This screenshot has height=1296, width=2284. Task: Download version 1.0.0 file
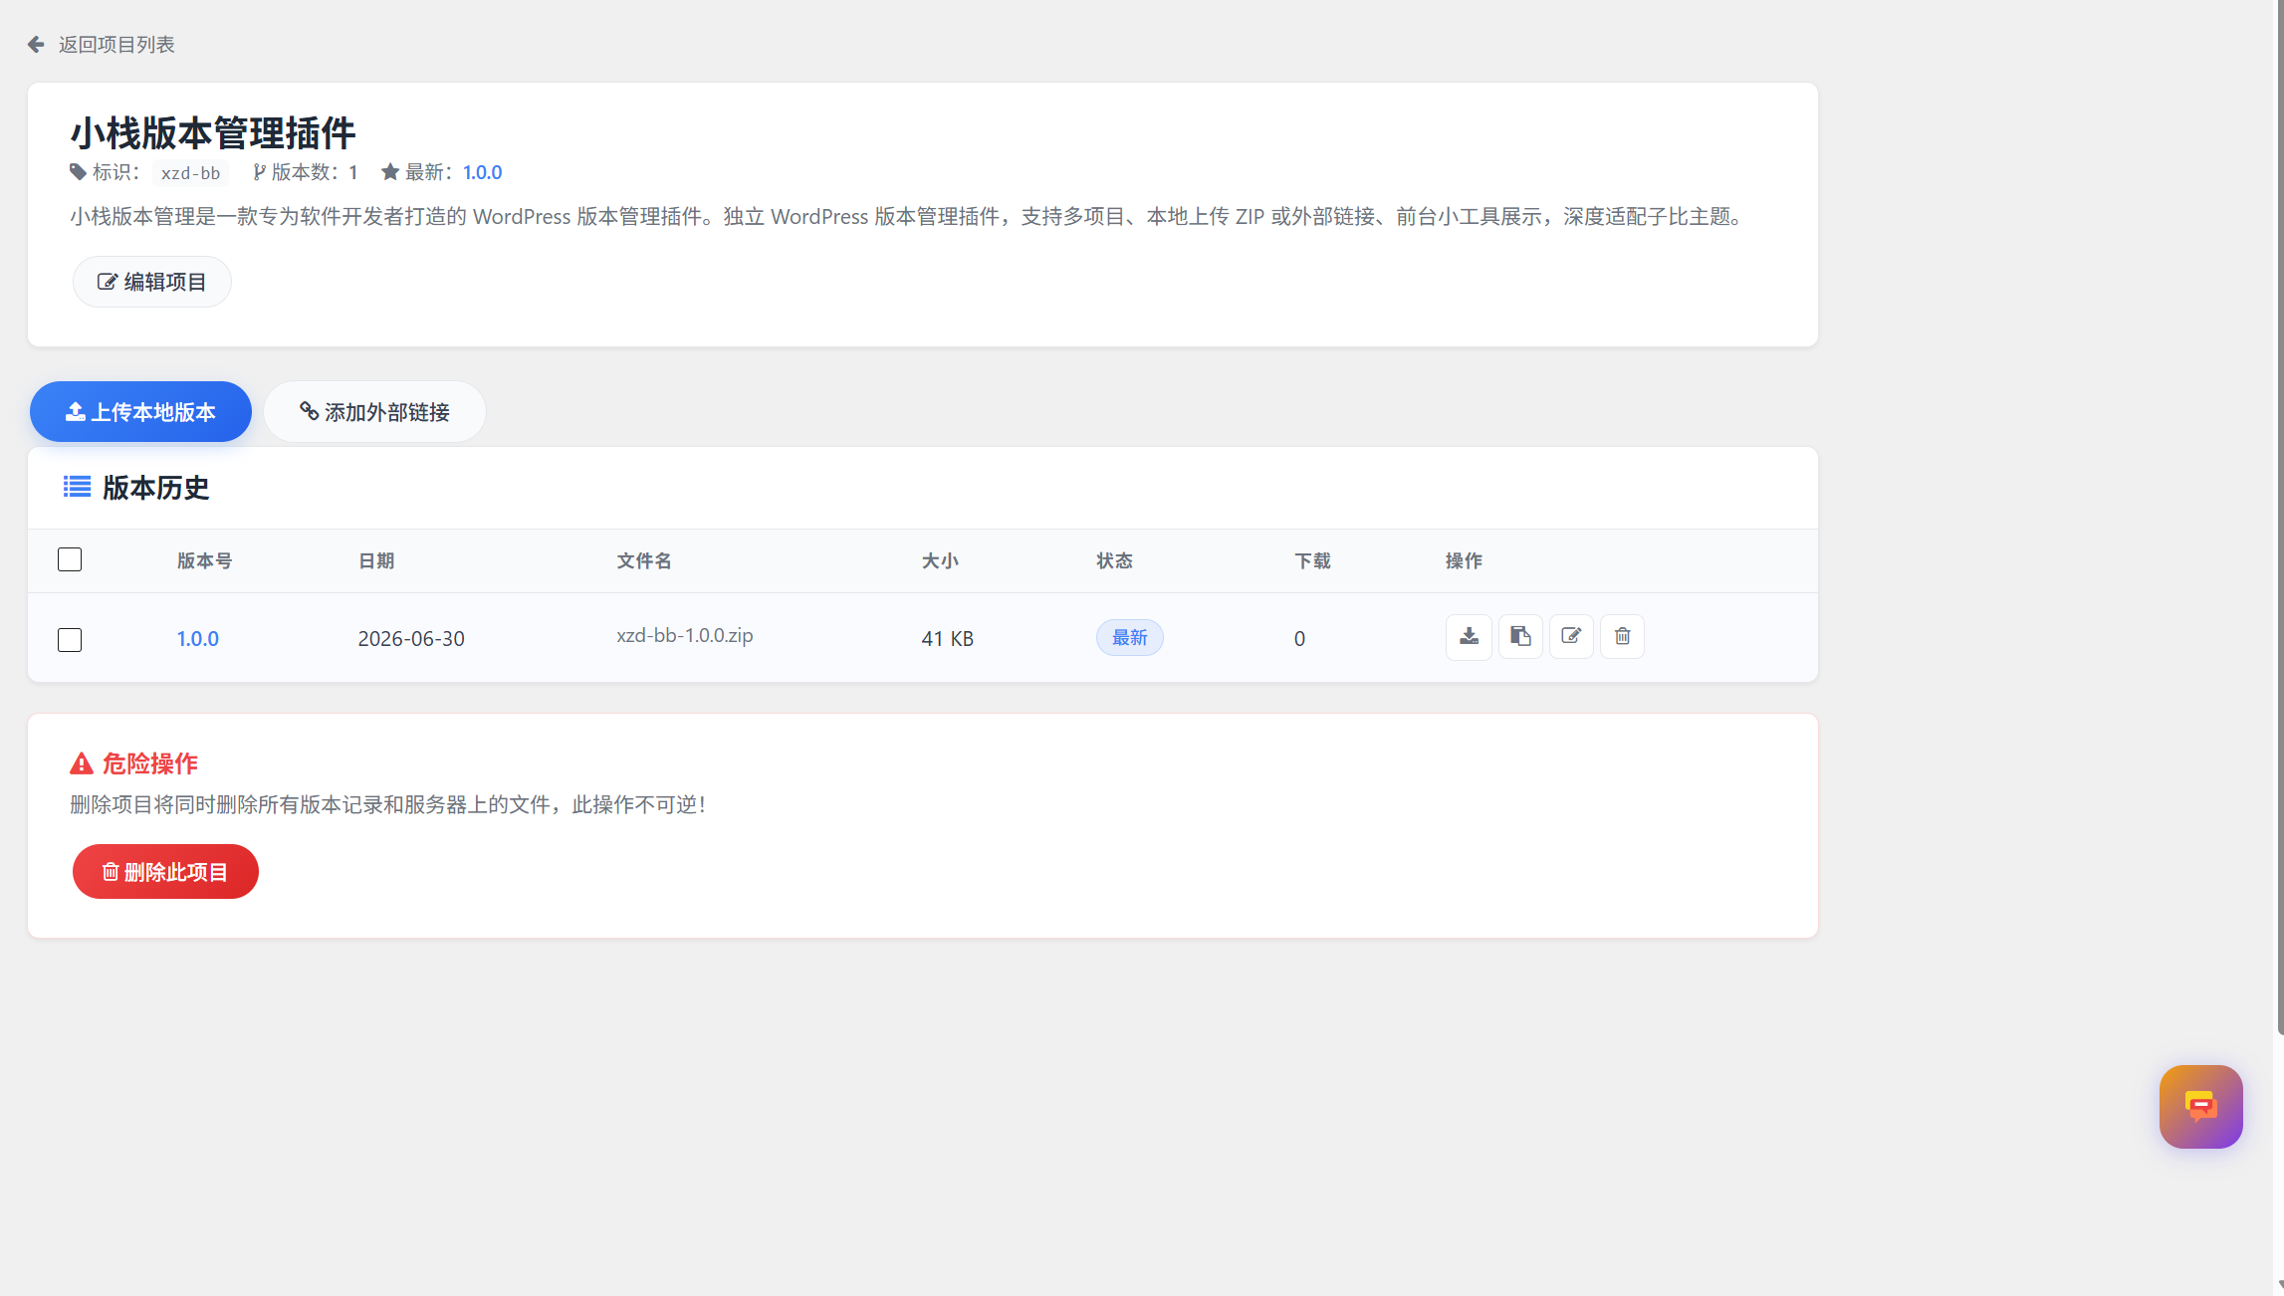tap(1469, 637)
